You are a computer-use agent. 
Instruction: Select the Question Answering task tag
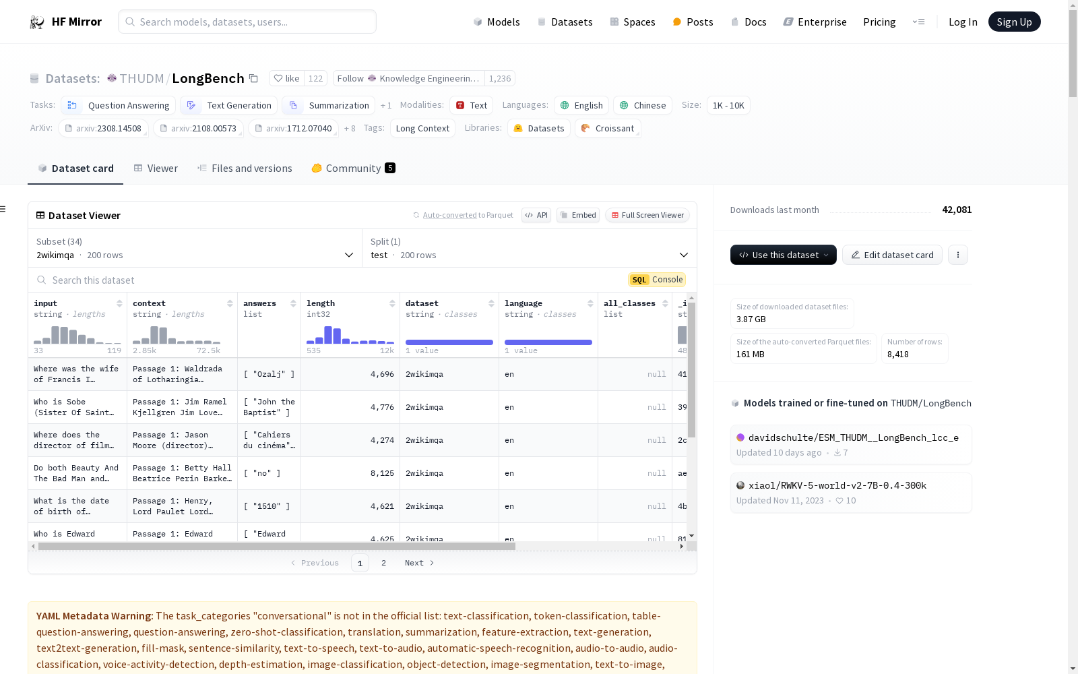(119, 105)
